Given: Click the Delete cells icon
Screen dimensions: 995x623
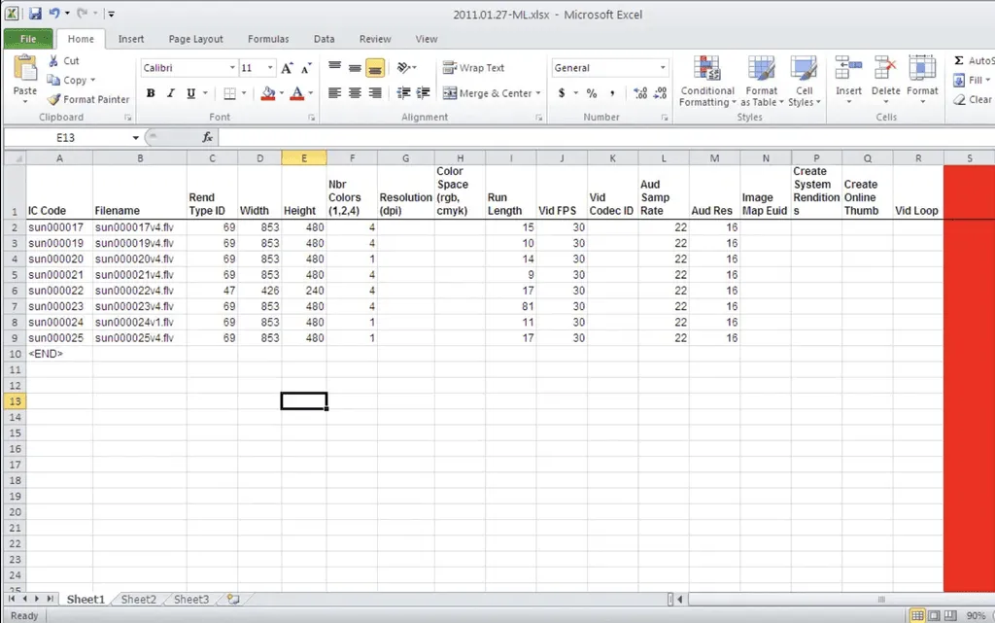Looking at the screenshot, I should [x=885, y=70].
